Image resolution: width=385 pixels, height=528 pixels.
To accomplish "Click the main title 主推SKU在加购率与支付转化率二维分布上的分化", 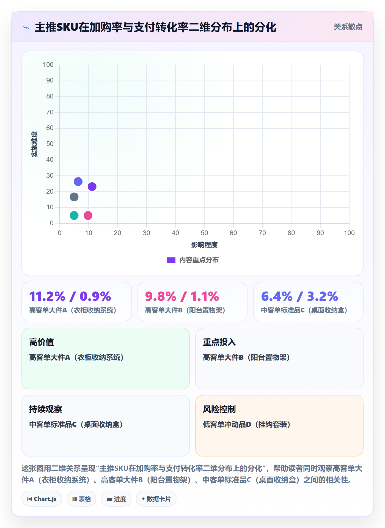I will pyautogui.click(x=155, y=27).
